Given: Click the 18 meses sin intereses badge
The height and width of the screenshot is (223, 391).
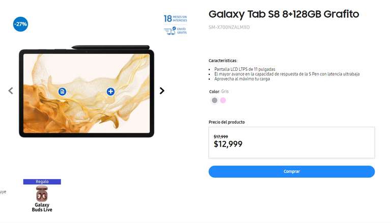Looking at the screenshot, I should (x=175, y=18).
